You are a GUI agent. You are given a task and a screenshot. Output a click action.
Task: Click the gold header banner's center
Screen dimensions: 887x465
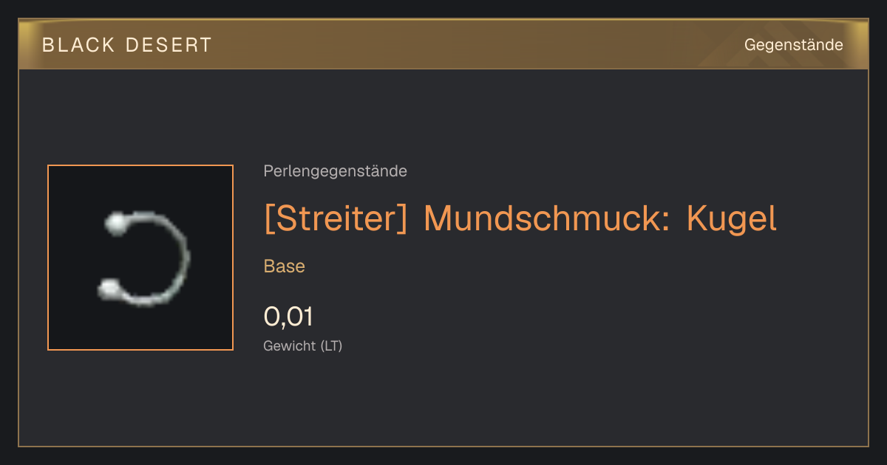coord(443,44)
